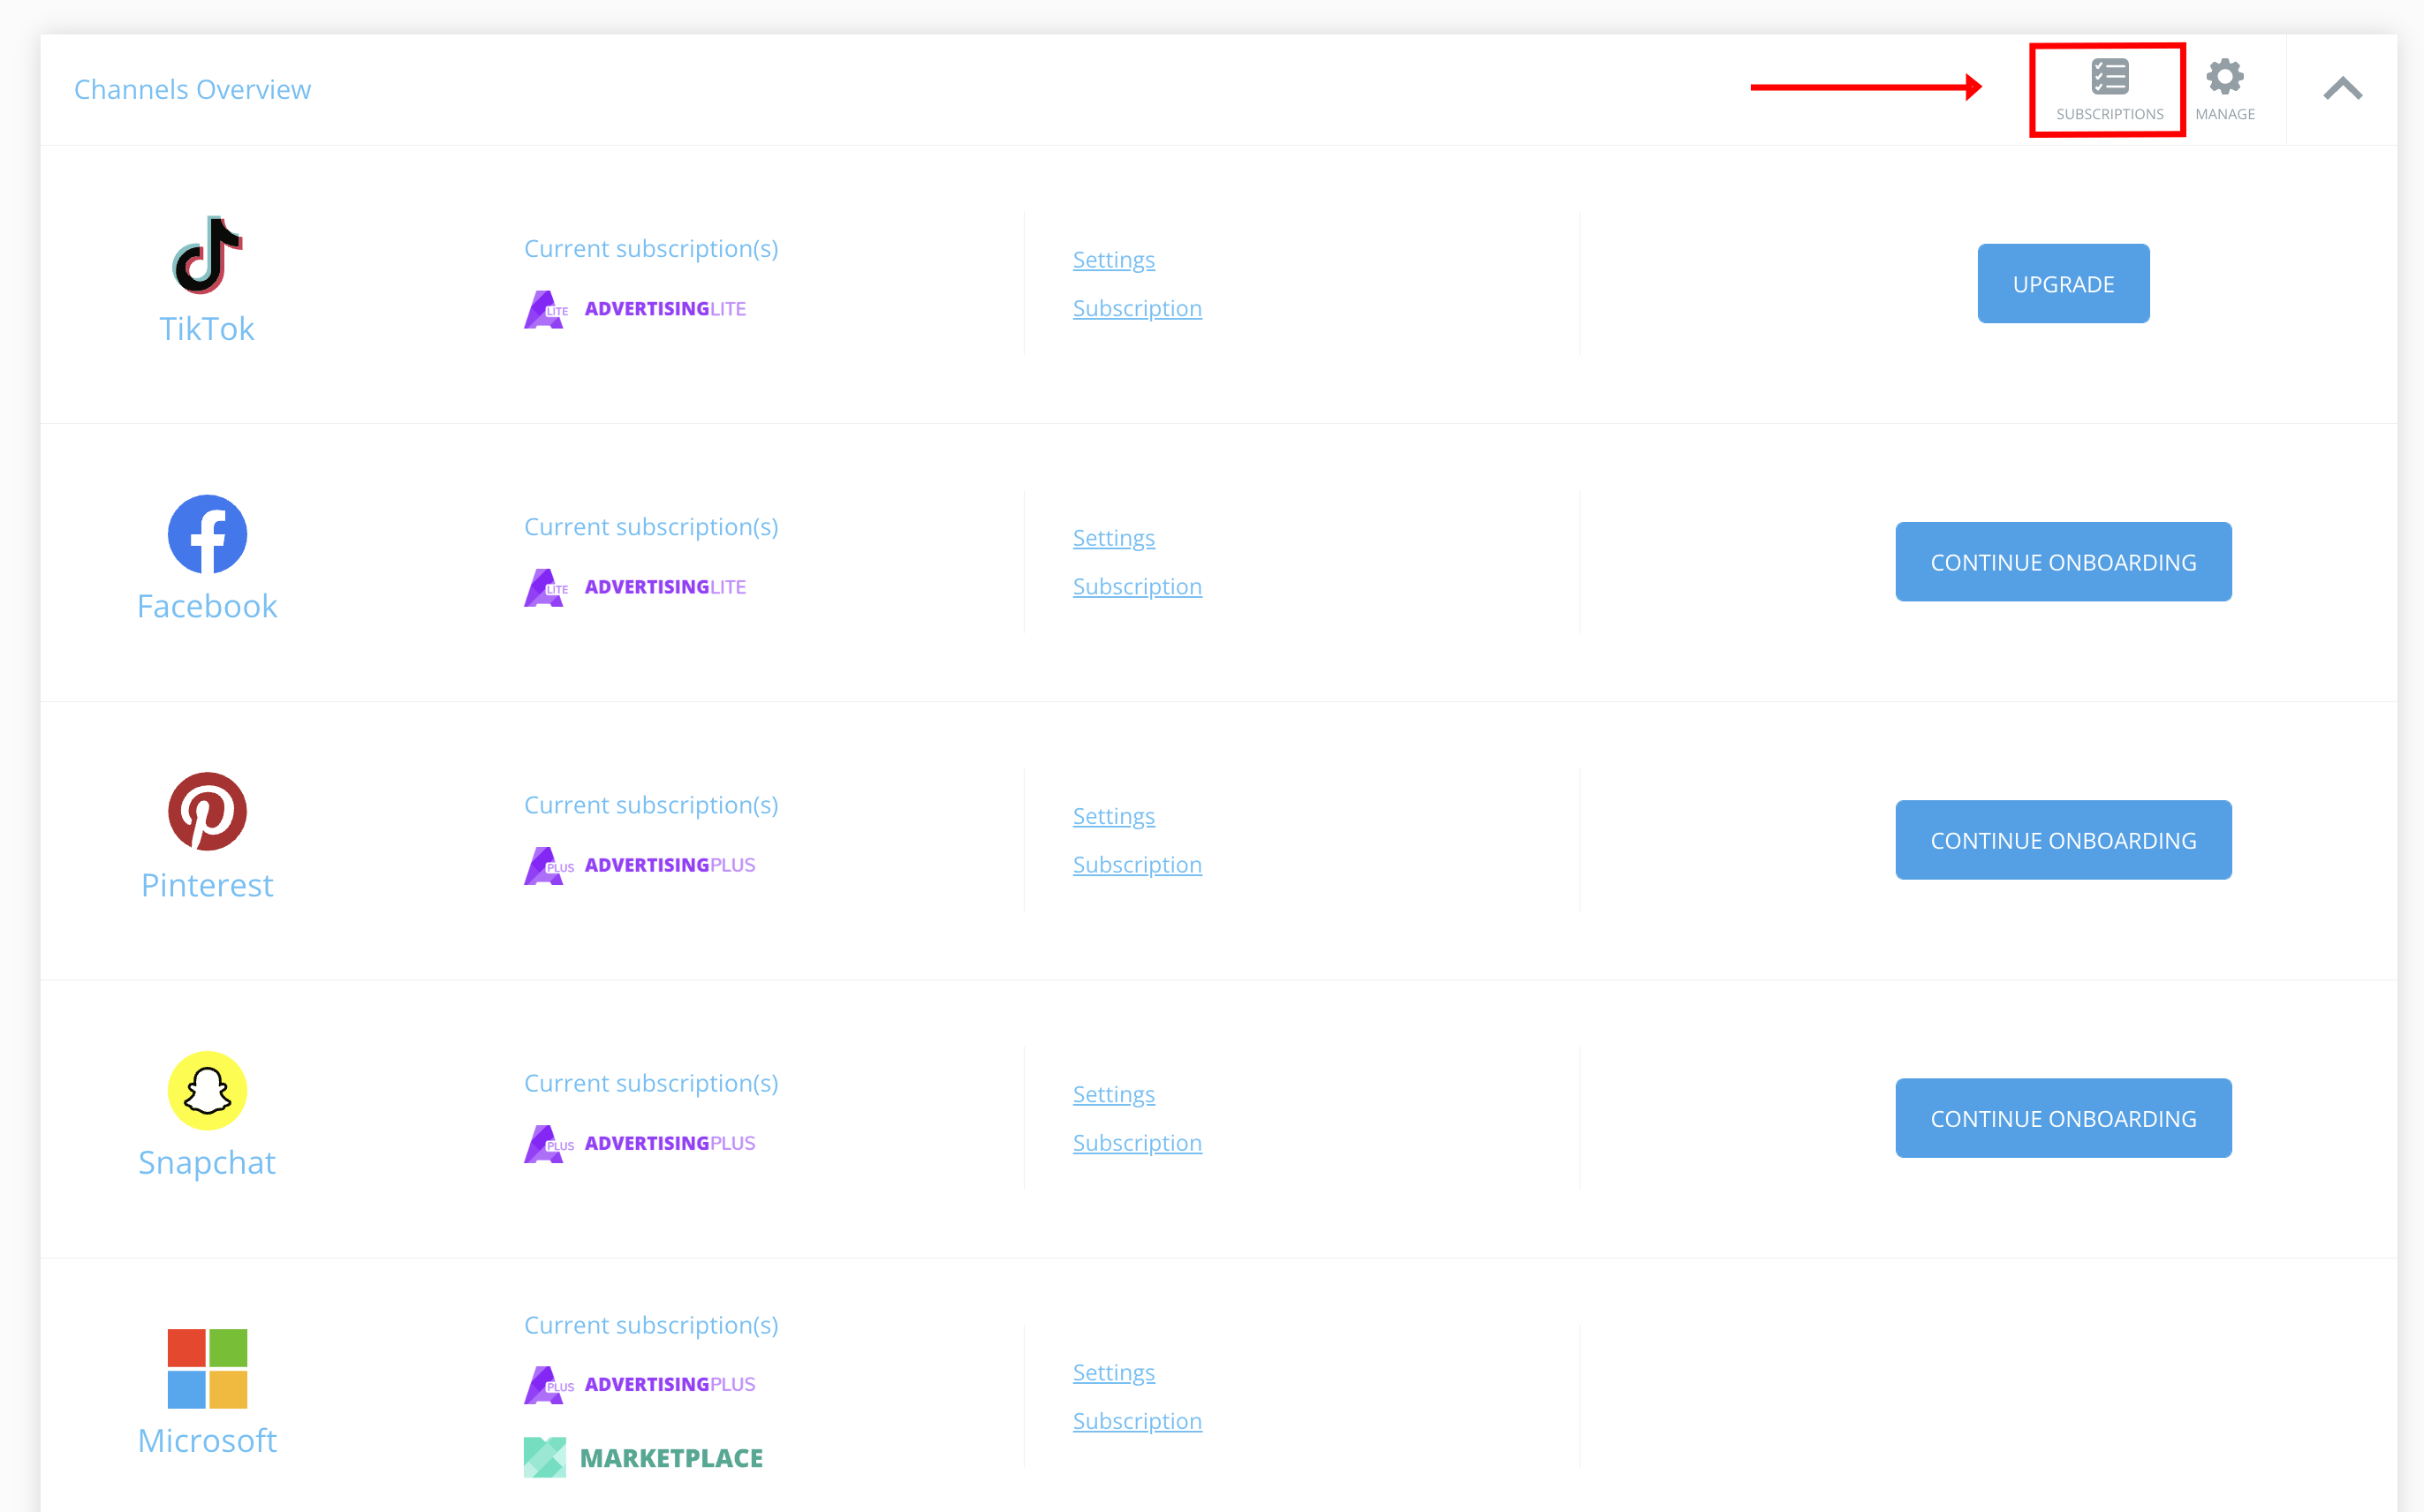Open Facebook Settings link
The image size is (2424, 1512).
tap(1114, 538)
